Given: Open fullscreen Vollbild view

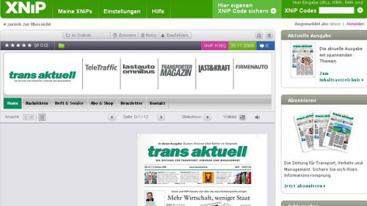Looking at the screenshot, I should [243, 117].
